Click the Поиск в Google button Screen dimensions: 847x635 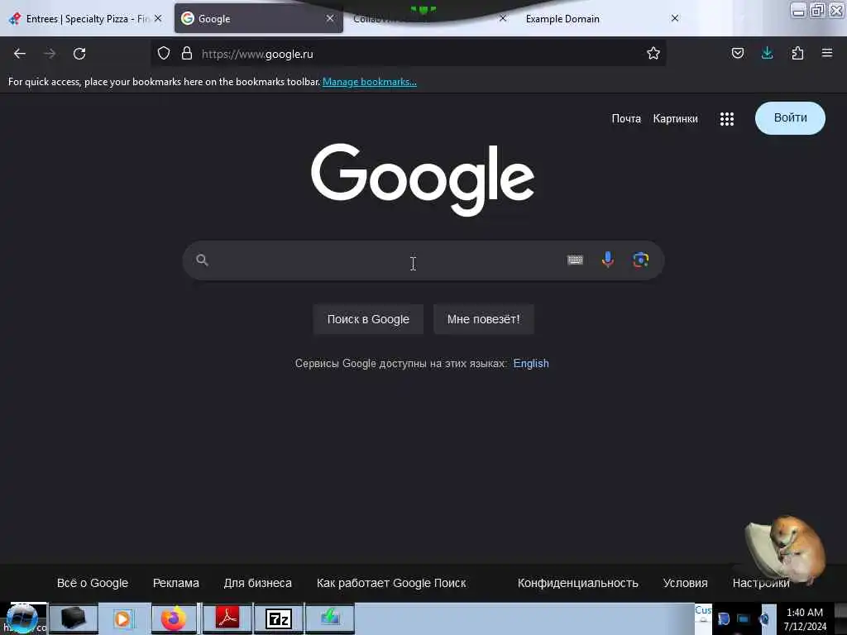click(368, 319)
